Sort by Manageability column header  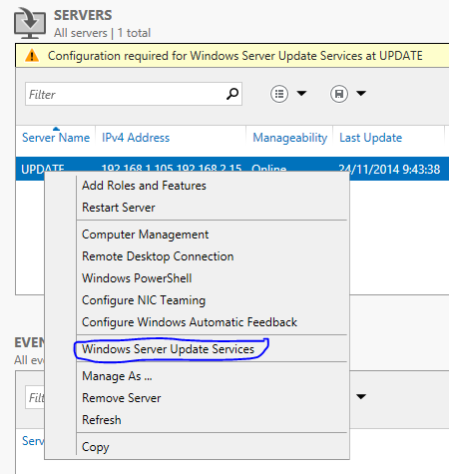click(290, 138)
